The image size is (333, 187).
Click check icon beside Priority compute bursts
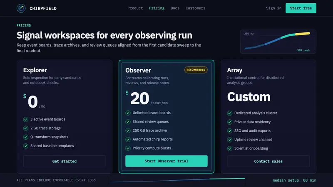128,148
